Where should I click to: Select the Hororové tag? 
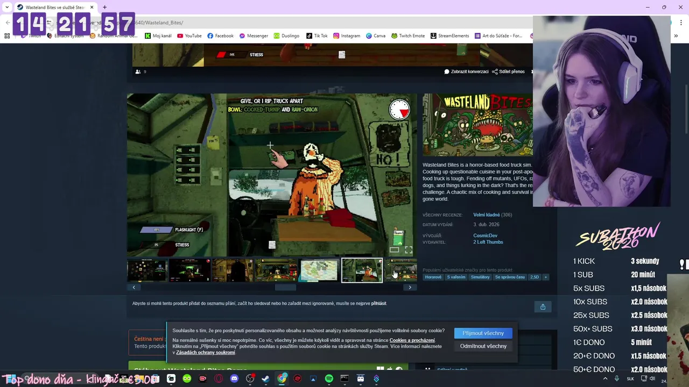pyautogui.click(x=433, y=277)
